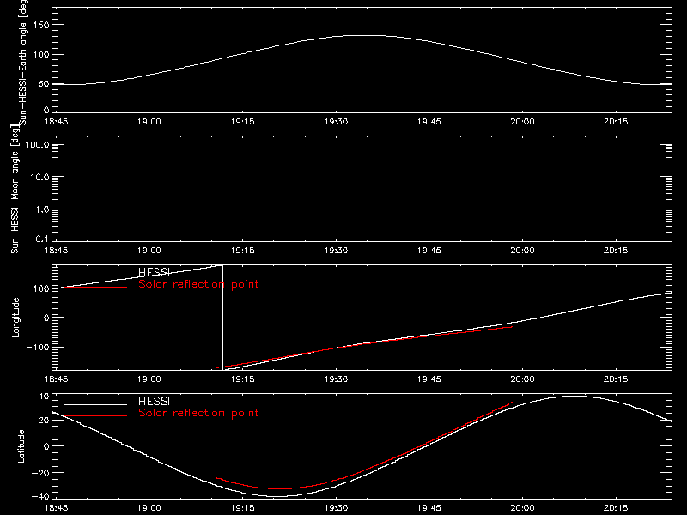Click the -100 tick on Longitude axis
Viewport: 687px width, 515px height.
pos(38,347)
